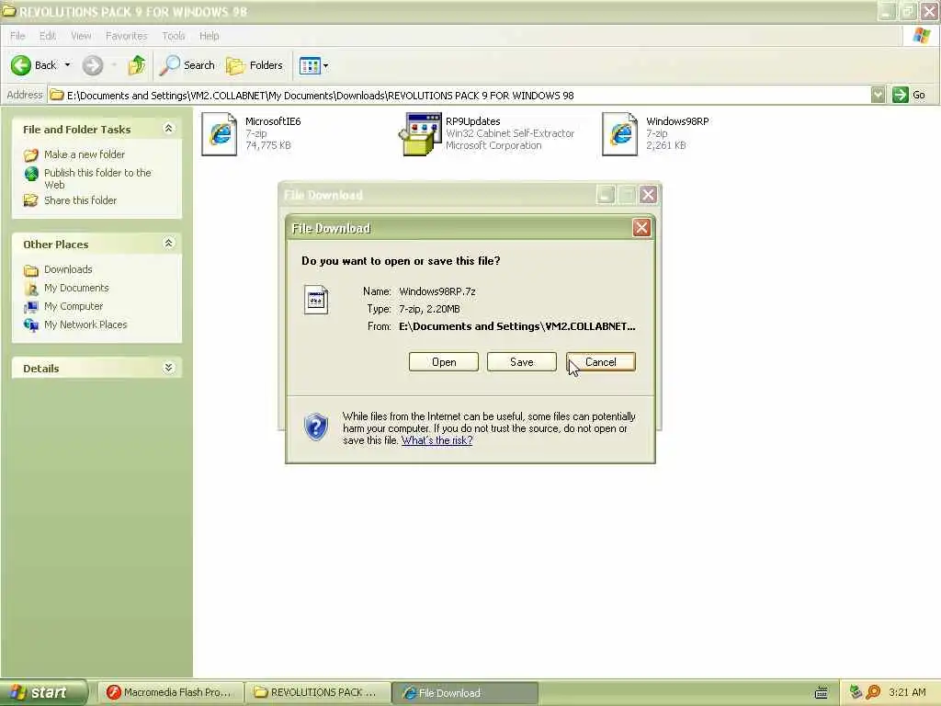Viewport: 941px width, 706px height.
Task: Click the My Computer icon in sidebar
Action: [x=31, y=307]
